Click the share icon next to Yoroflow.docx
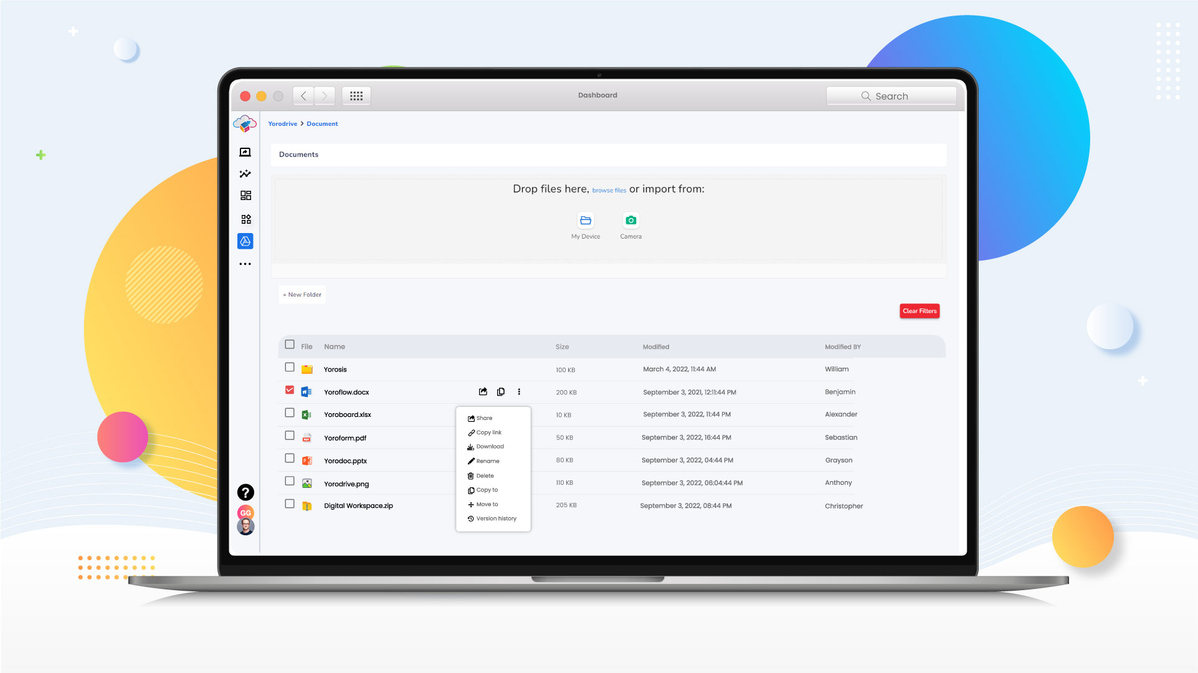This screenshot has height=673, width=1198. [x=483, y=391]
